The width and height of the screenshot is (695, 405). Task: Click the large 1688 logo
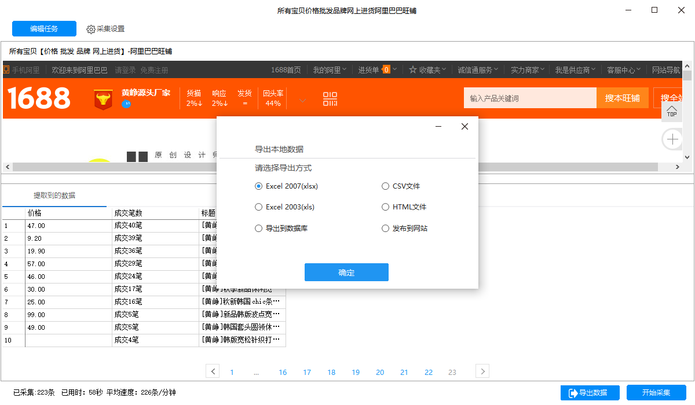[39, 98]
